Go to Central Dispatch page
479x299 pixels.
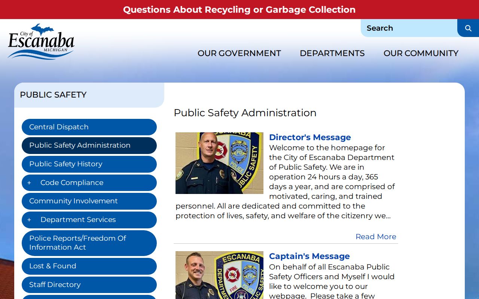(x=89, y=127)
